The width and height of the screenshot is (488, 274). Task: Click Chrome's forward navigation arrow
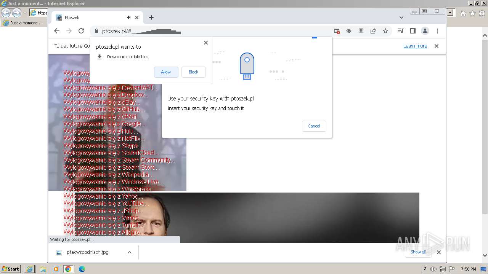click(69, 31)
